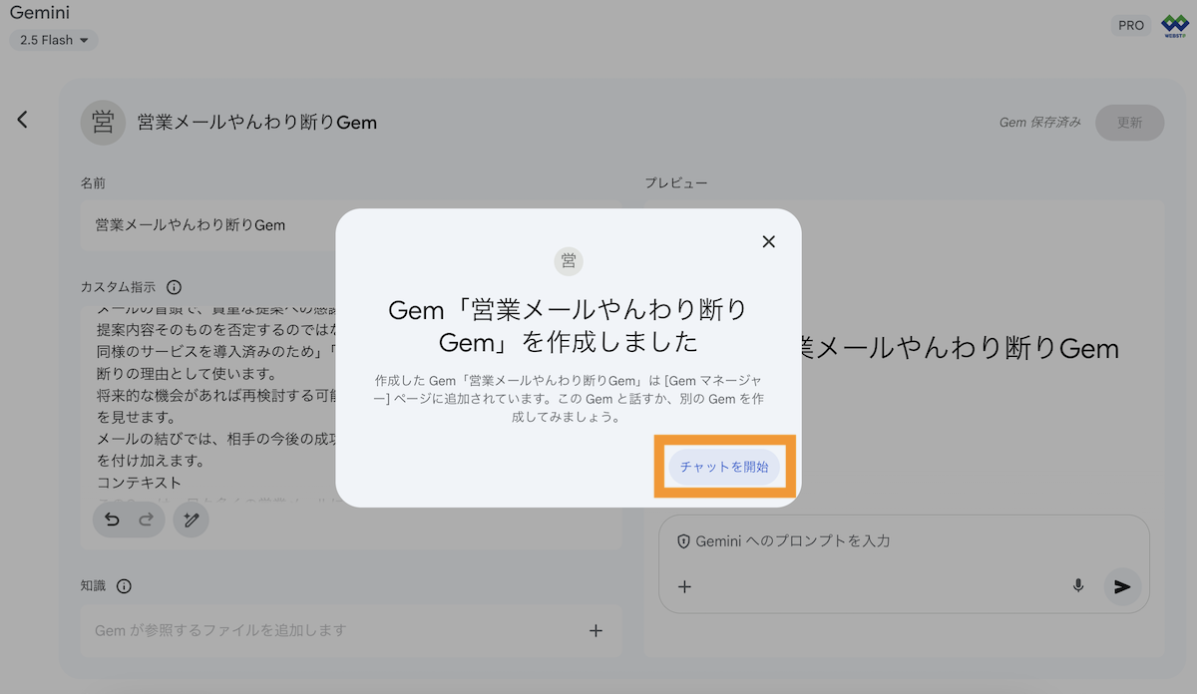Open the info icon next to 知識
Viewport: 1197px width, 694px height.
click(x=124, y=586)
